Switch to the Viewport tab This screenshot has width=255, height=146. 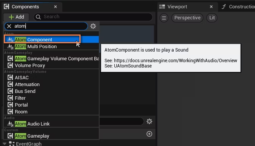point(177,7)
